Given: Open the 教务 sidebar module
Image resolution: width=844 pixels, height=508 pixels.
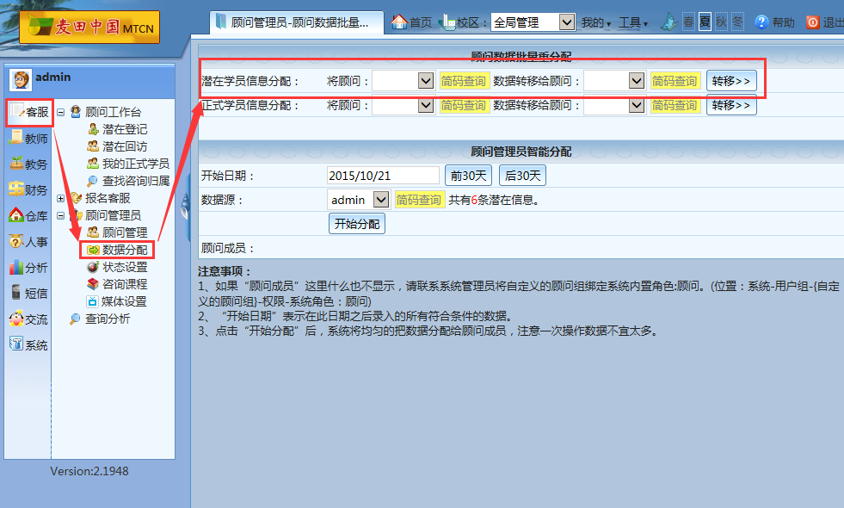Looking at the screenshot, I should 29,164.
